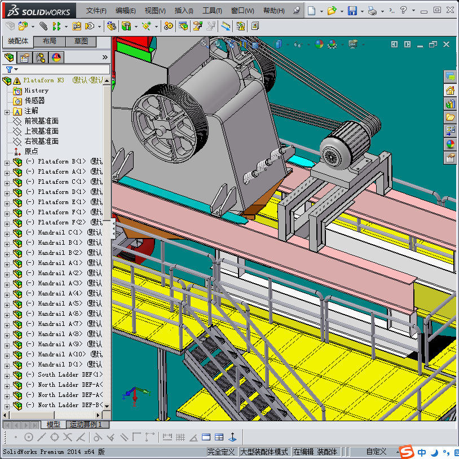Open the ConfigurationManager tab icon
The image size is (459, 459).
point(40,57)
